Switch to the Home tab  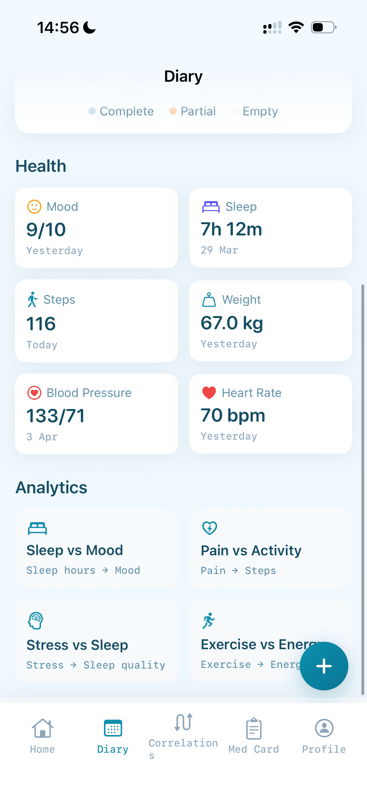point(42,735)
